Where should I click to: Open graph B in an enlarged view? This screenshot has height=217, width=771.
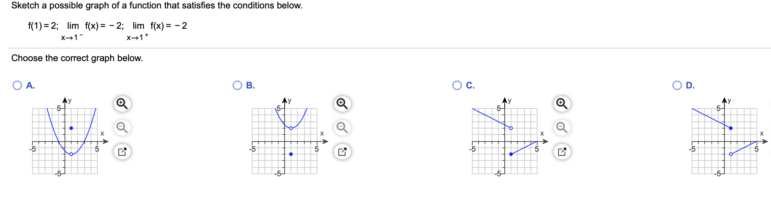[341, 151]
